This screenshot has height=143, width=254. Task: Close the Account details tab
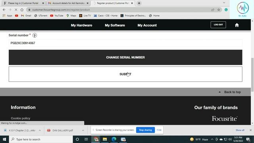click(x=87, y=3)
